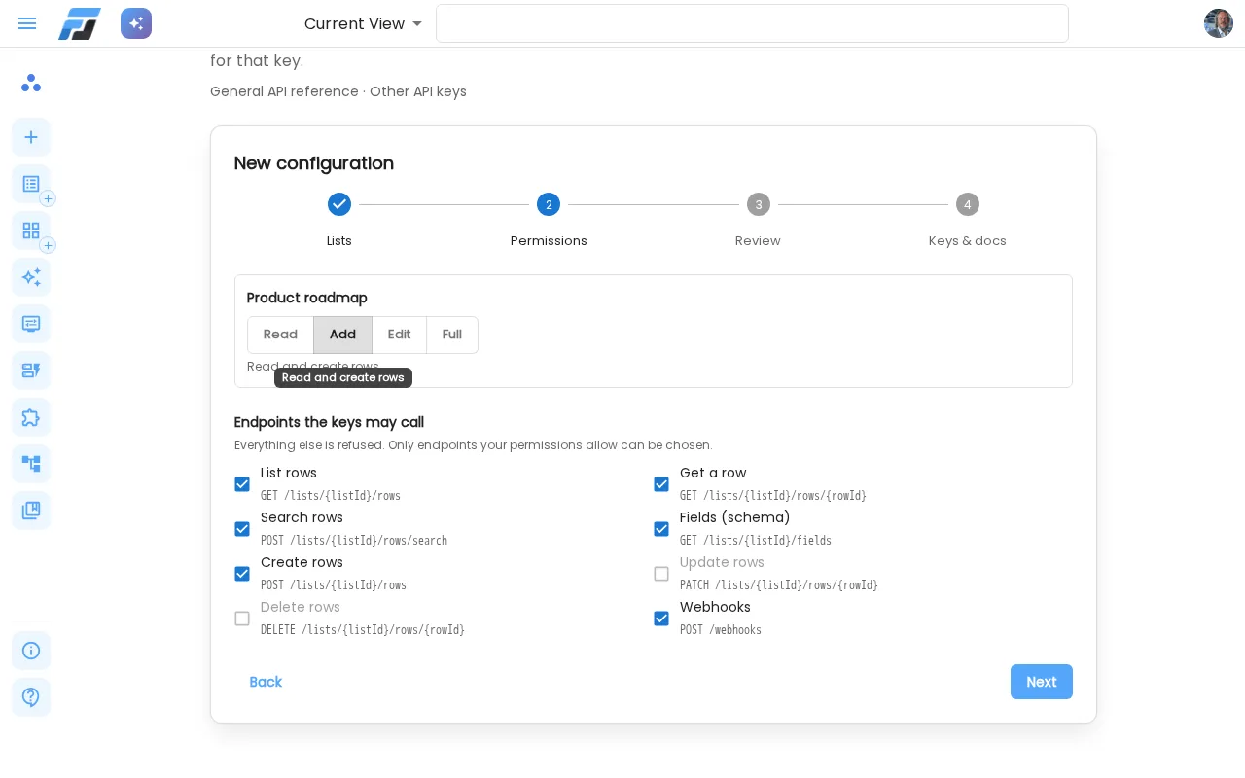The height and width of the screenshot is (778, 1245).
Task: Go Back to the previous step
Action: (x=266, y=682)
